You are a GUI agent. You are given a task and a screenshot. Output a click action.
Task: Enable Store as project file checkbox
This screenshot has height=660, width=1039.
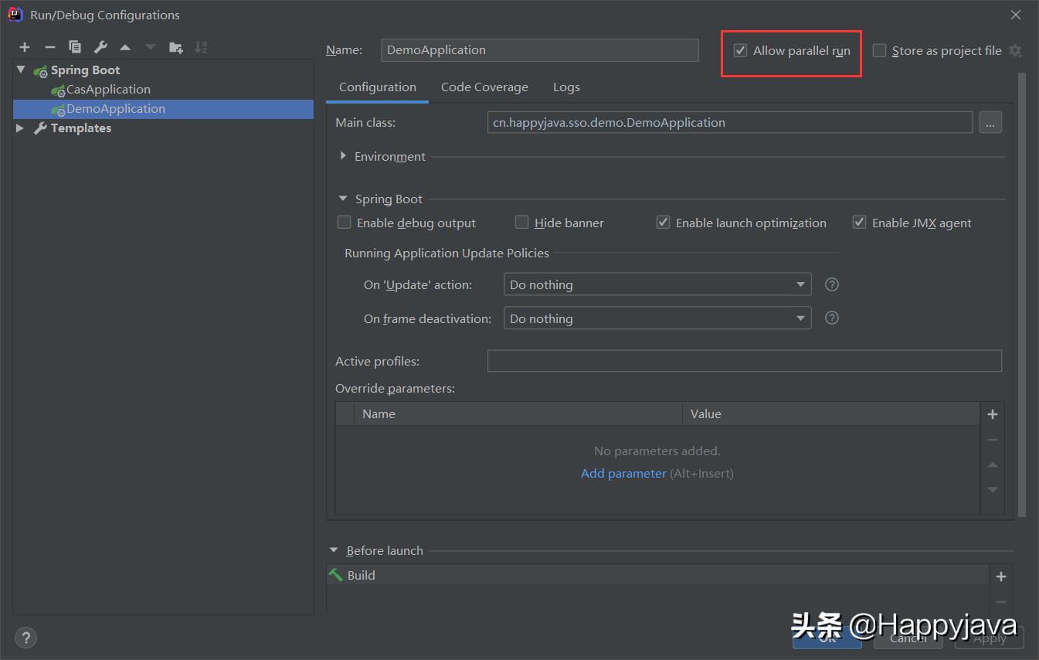879,50
